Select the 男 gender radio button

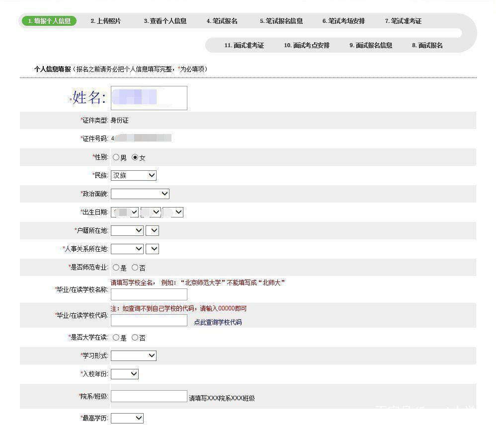116,157
